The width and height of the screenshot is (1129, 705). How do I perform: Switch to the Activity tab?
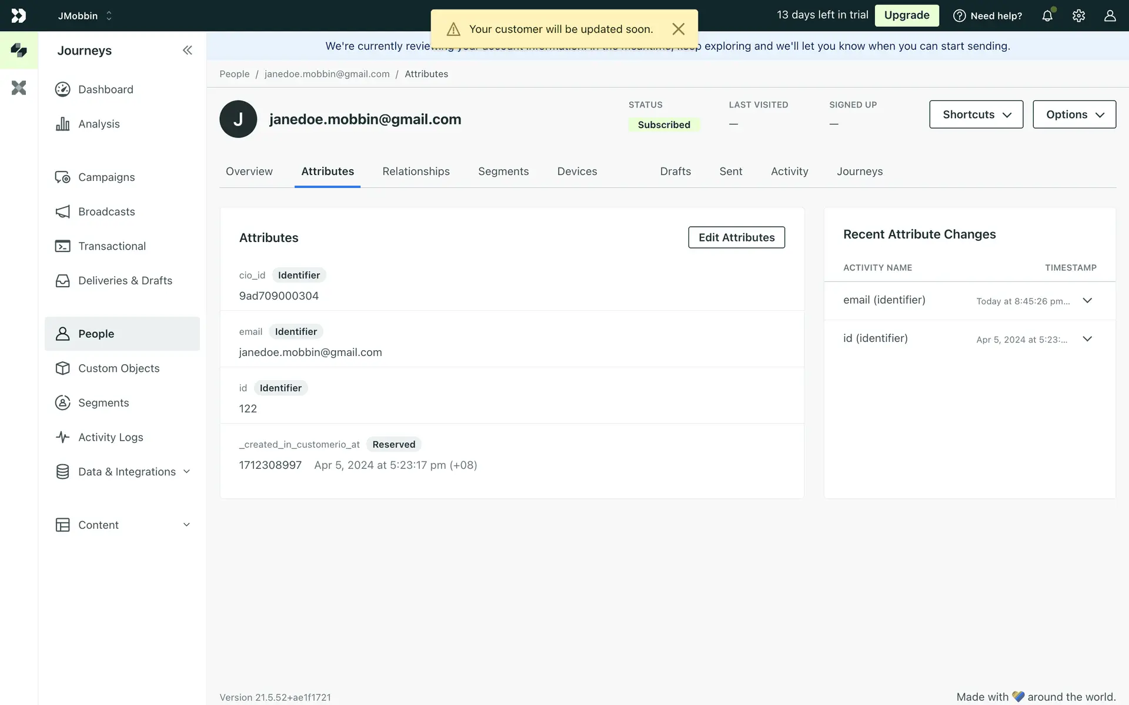[789, 172]
